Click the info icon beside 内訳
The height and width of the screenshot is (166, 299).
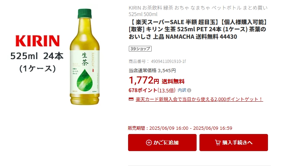pyautogui.click(x=189, y=90)
